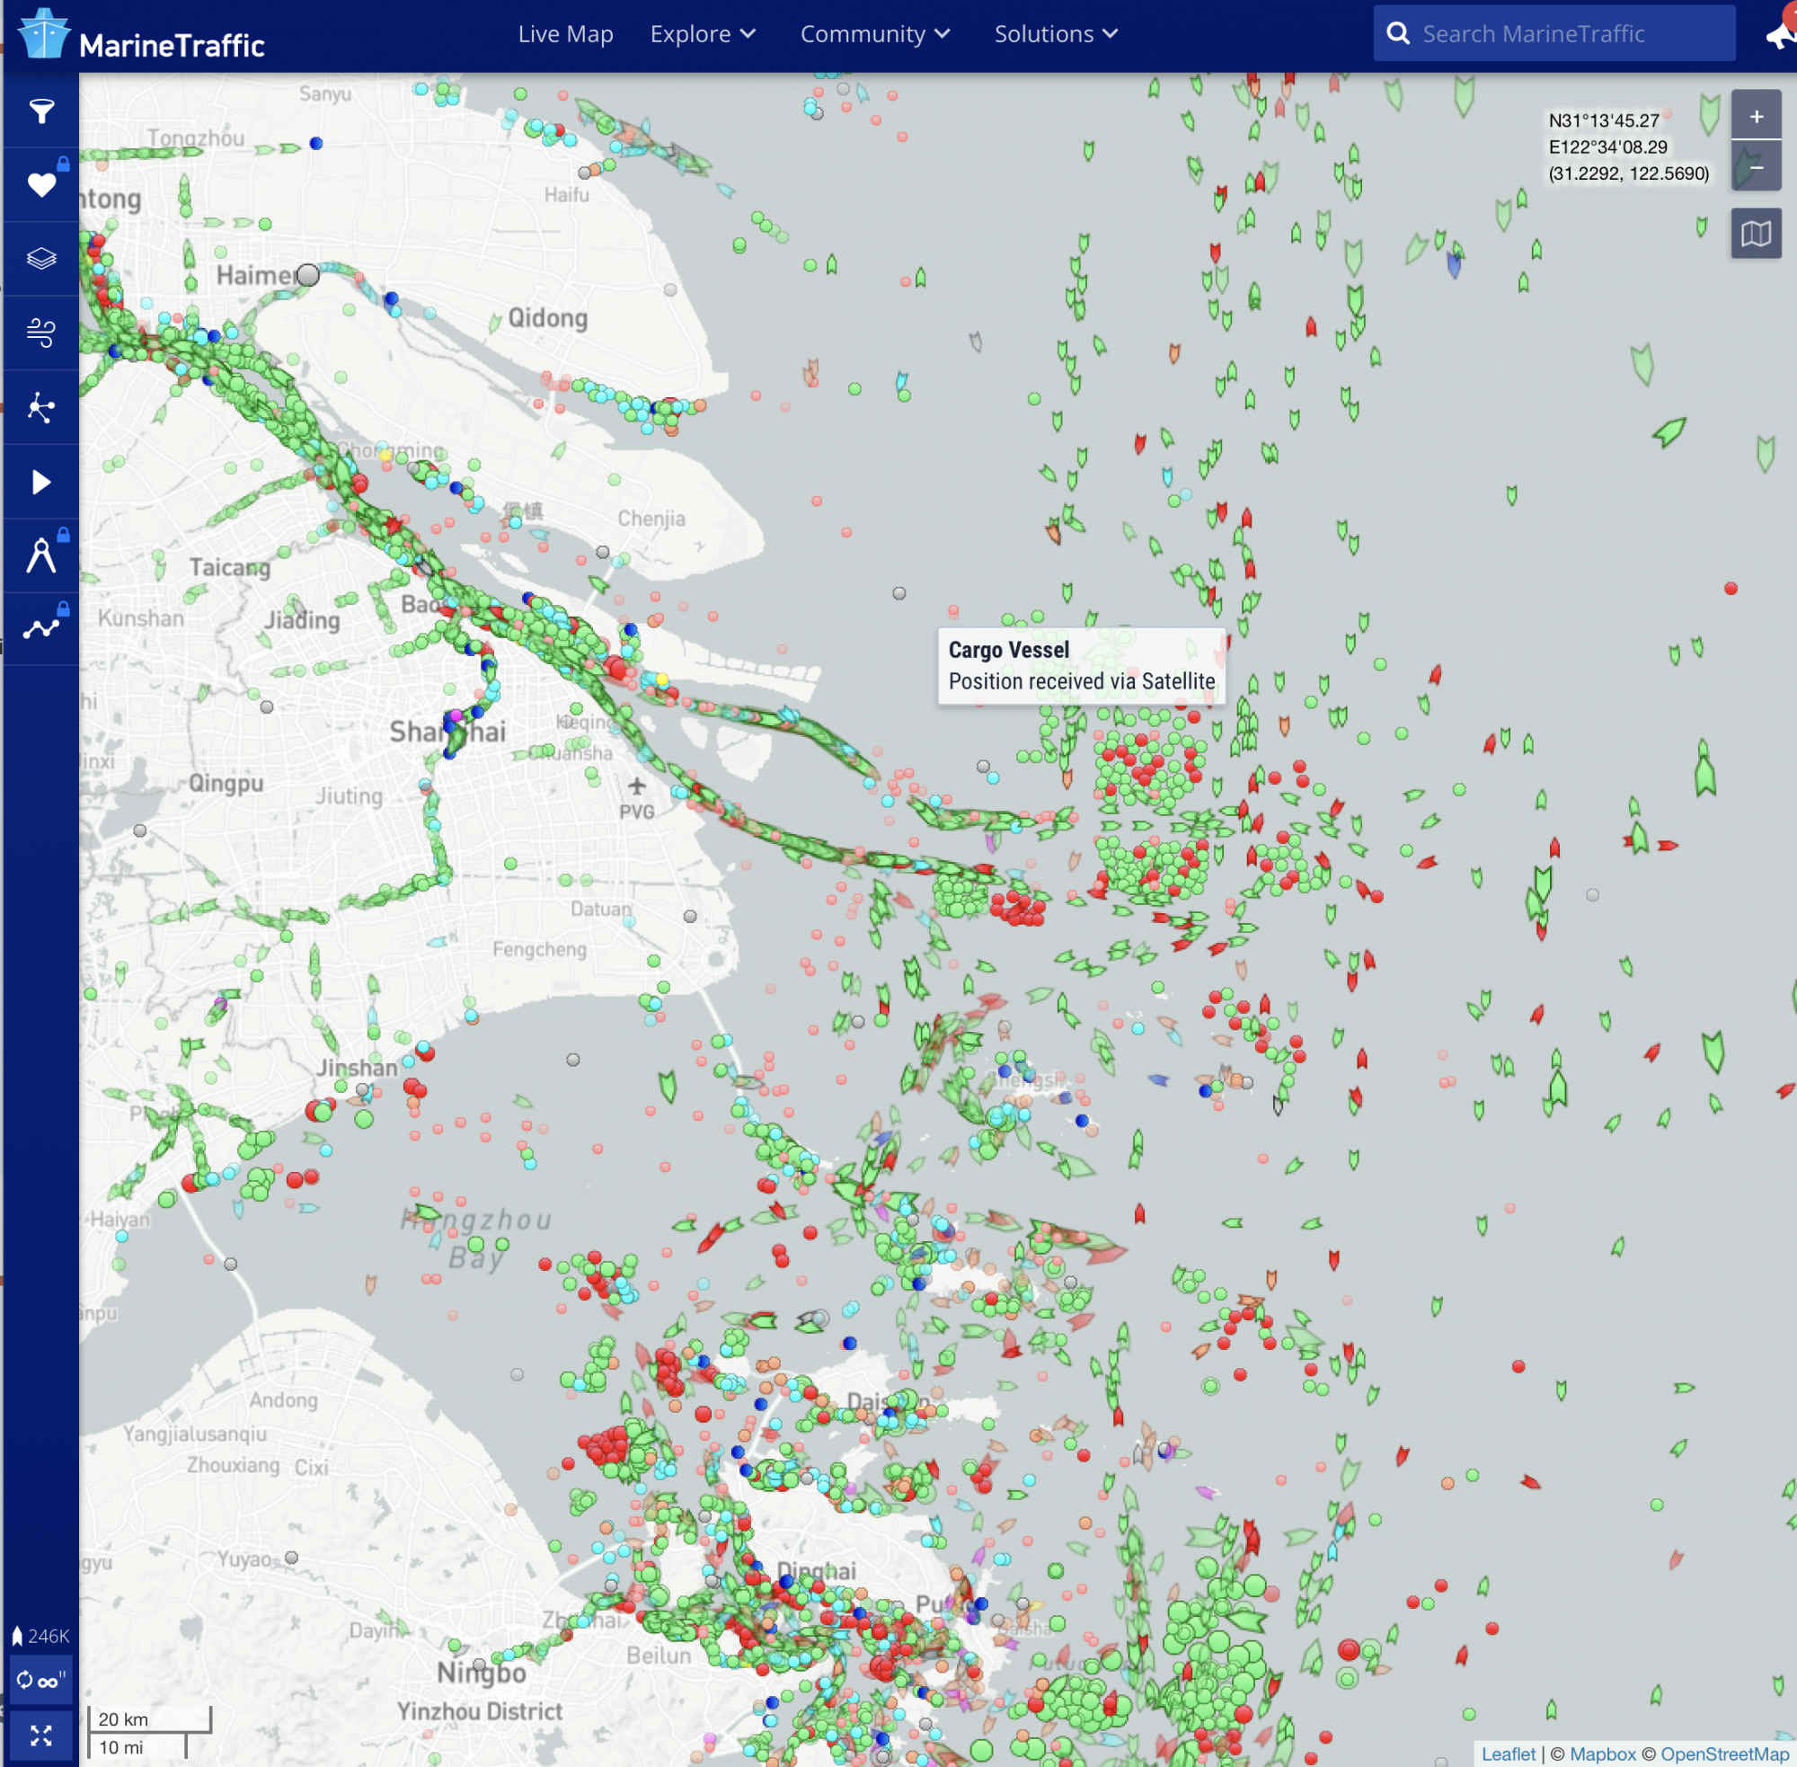Zoom in with the plus button

(x=1756, y=116)
